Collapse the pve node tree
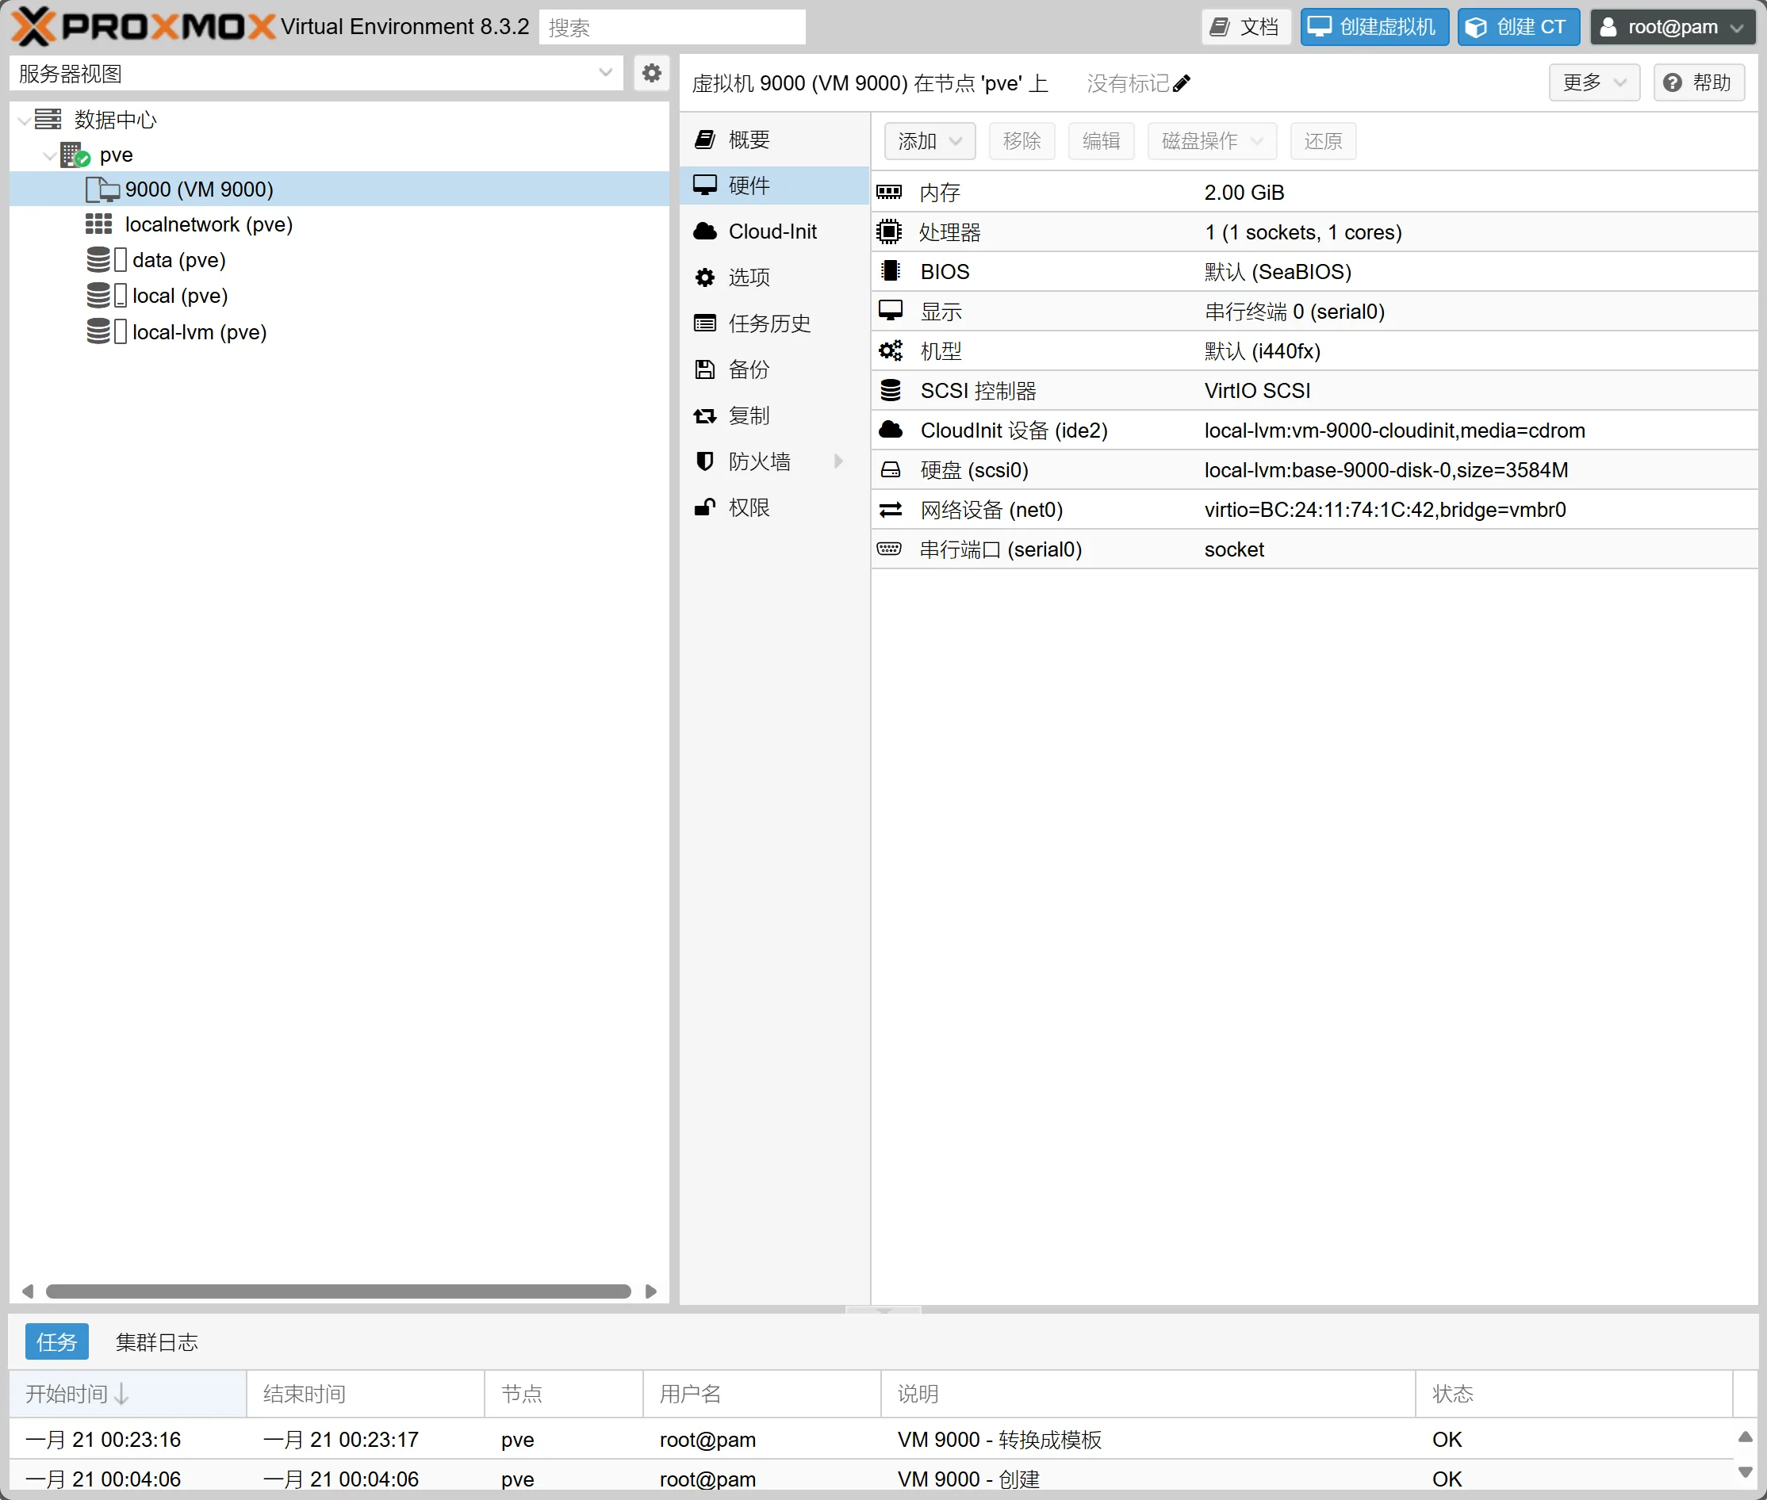 coord(49,155)
